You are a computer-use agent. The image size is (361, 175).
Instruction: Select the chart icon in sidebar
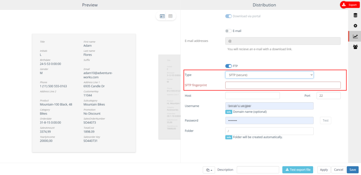tap(355, 36)
